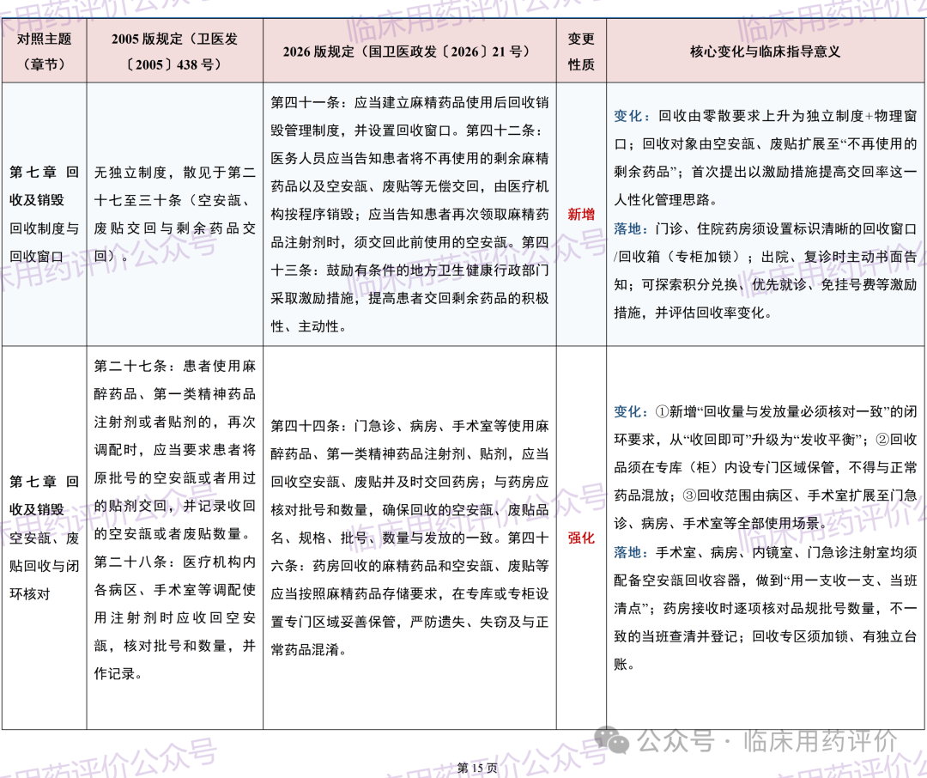
Task: Click blue "落地：" label in the 新增 row
Action: point(632,228)
